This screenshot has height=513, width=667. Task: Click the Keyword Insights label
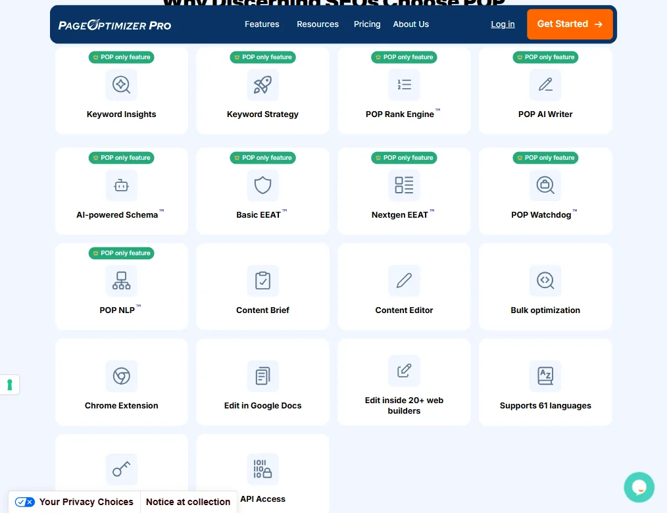point(121,114)
